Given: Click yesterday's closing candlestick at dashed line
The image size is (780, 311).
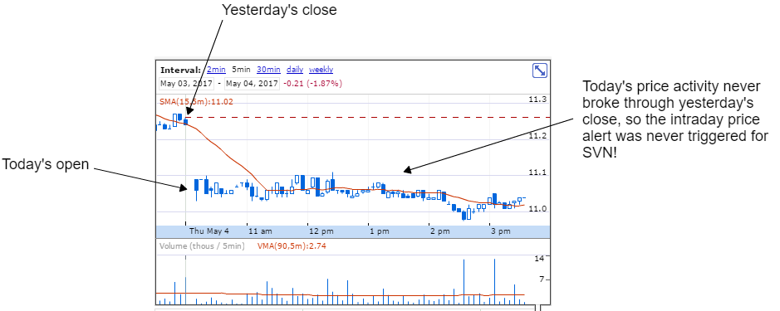Looking at the screenshot, I should [185, 122].
